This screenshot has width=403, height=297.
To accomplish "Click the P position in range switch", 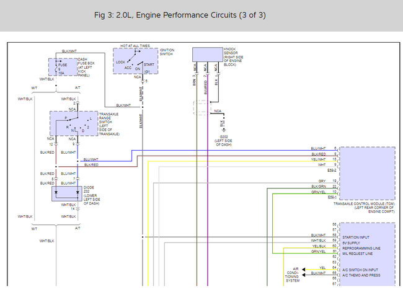I will coord(66,118).
